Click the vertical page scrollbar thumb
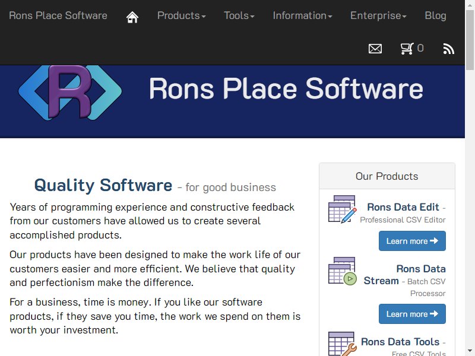Viewport: 475px width, 356px height. 470,40
